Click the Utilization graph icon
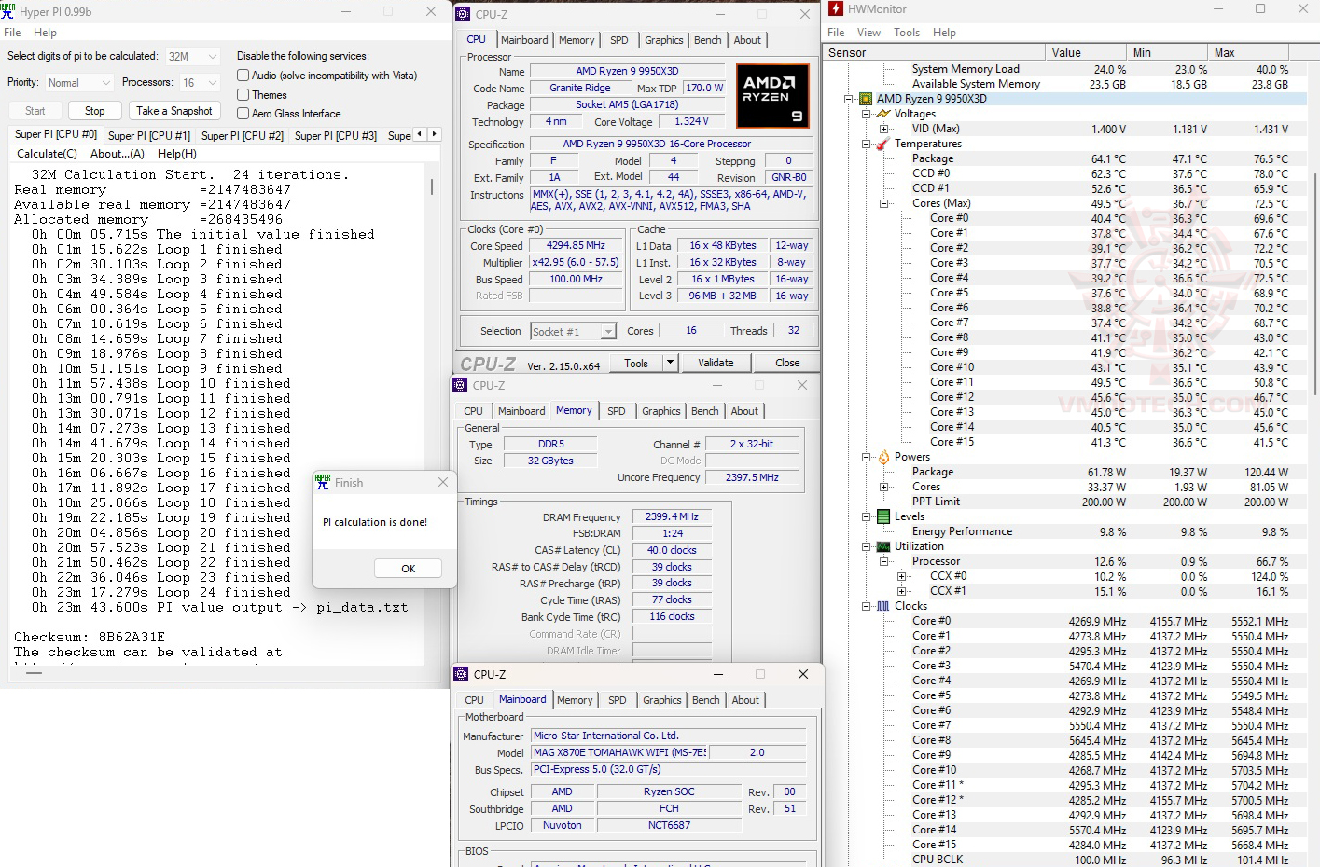Screen dimensions: 1320x867 pos(882,546)
